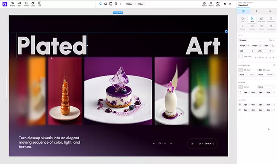Switch to tablet device view
Screen dimensions: 277x164
coord(111,4)
